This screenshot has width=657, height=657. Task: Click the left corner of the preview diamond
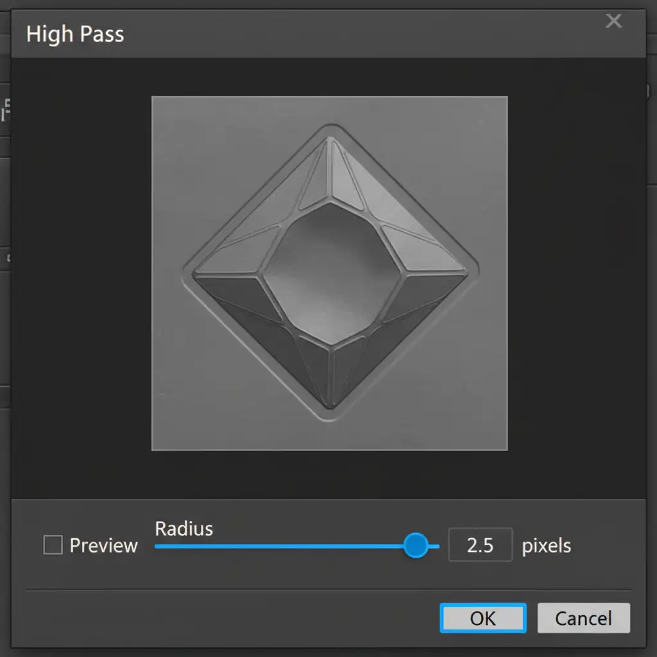[x=189, y=269]
